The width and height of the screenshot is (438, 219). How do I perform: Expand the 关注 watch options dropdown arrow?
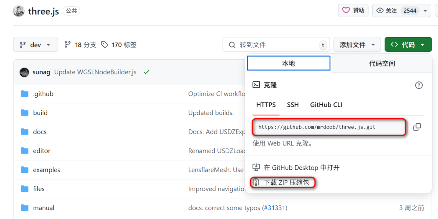click(x=425, y=11)
